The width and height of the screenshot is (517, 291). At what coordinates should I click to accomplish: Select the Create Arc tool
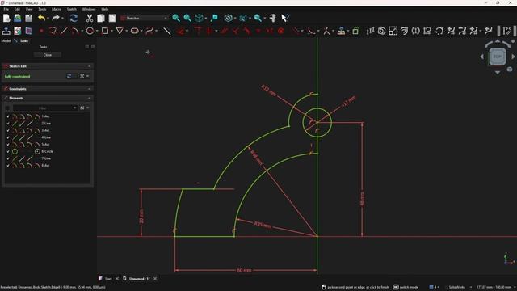point(75,31)
